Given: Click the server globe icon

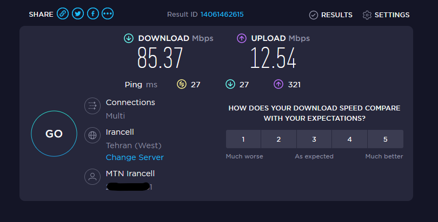Looking at the screenshot, I should click(x=92, y=135).
